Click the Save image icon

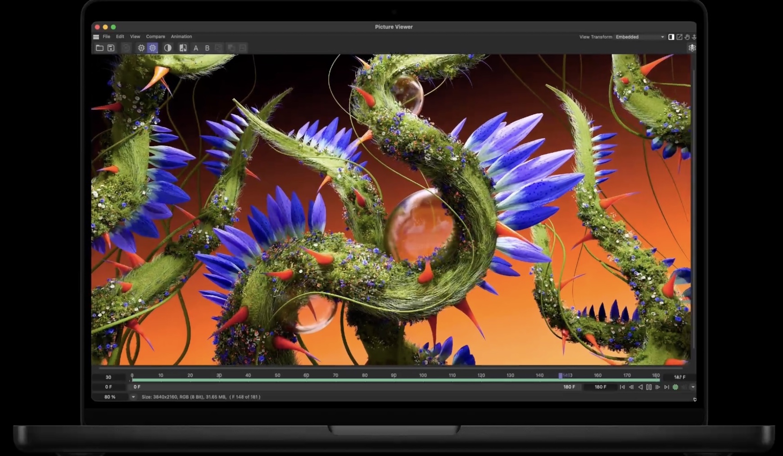[111, 48]
